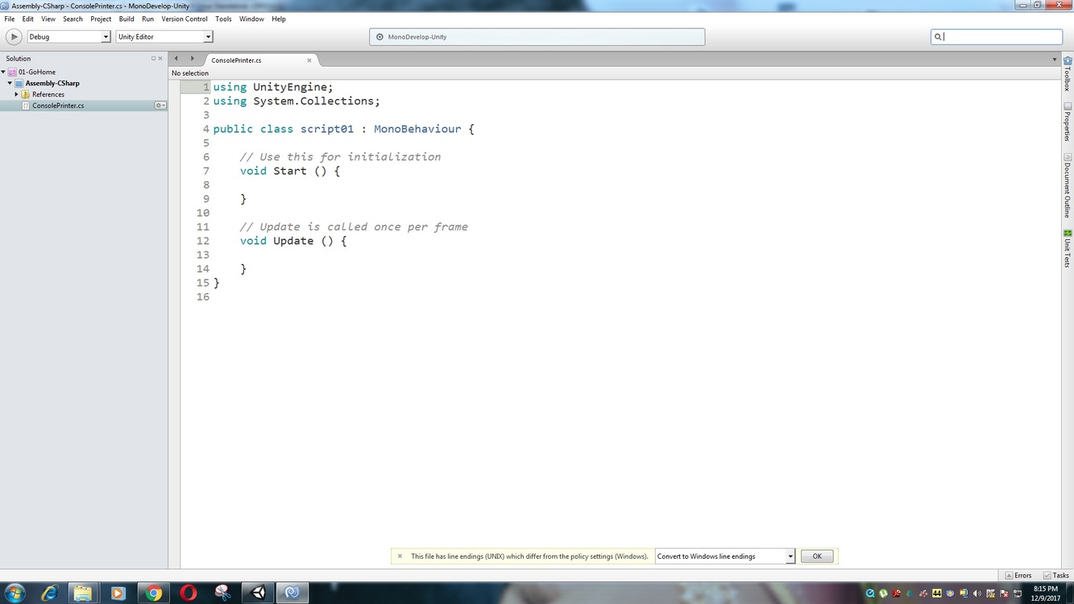The width and height of the screenshot is (1074, 604).
Task: Open the Toolbox side pad
Action: (x=1068, y=73)
